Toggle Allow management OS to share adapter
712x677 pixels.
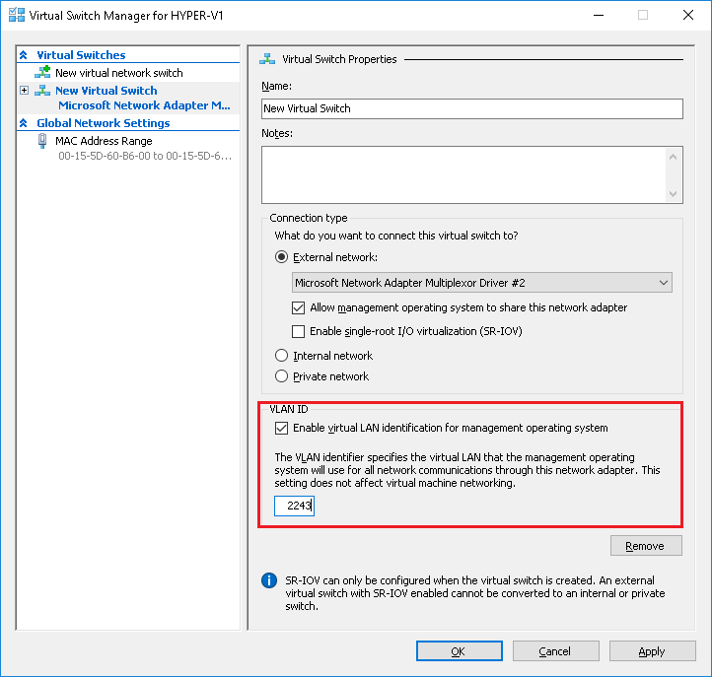click(x=299, y=307)
